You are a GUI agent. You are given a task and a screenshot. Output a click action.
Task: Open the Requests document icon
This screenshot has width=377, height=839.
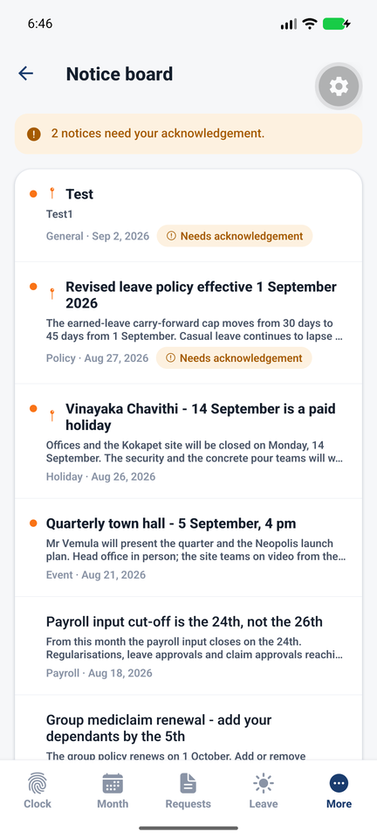point(188,784)
